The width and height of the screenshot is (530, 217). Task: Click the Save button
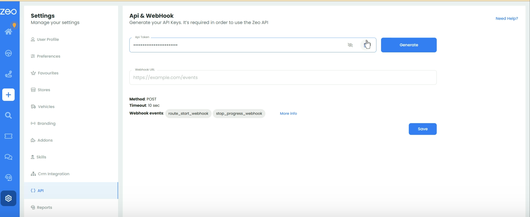click(x=423, y=129)
